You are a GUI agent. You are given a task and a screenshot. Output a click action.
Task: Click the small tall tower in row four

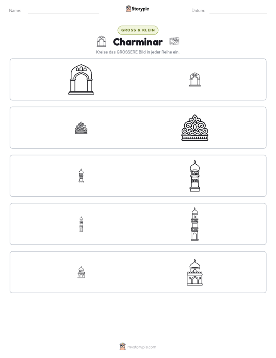pos(81,224)
